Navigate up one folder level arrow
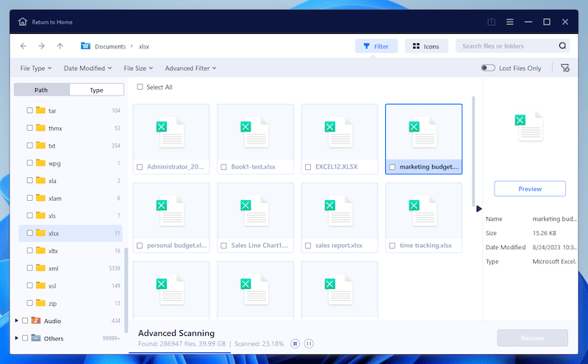 60,46
